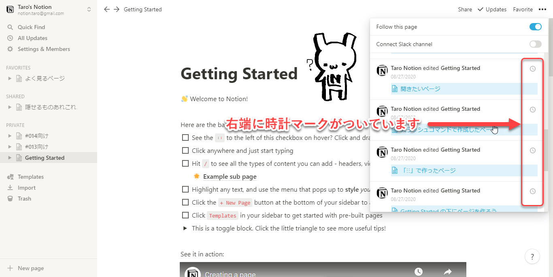Check the 'Highlight any text' checkbox
Screen dimensions: 553x277
point(185,189)
